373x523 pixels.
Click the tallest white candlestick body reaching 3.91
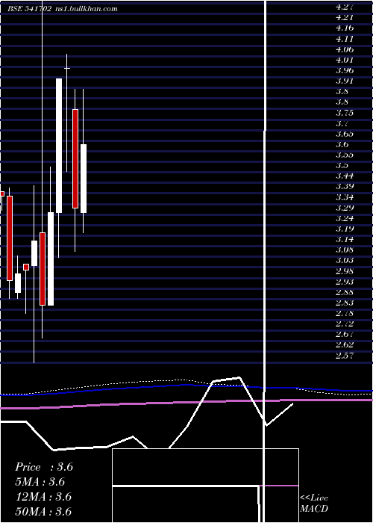pos(59,146)
